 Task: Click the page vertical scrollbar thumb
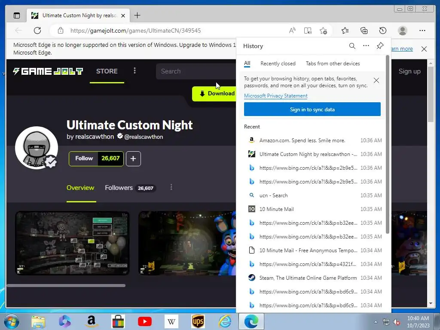click(x=431, y=94)
